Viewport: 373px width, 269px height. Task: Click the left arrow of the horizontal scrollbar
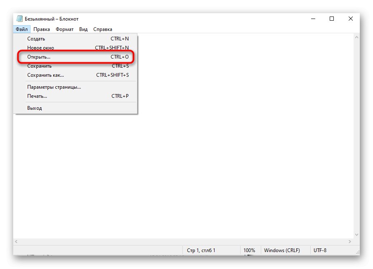click(x=16, y=241)
